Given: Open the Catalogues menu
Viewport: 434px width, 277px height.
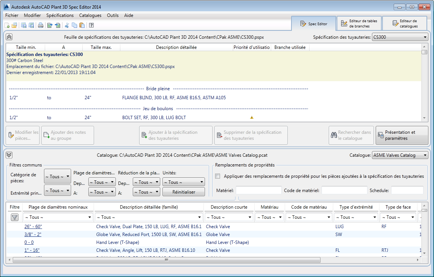Looking at the screenshot, I should tap(90, 15).
